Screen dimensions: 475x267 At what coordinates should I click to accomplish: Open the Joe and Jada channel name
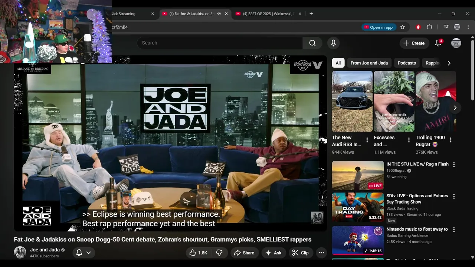click(45, 250)
